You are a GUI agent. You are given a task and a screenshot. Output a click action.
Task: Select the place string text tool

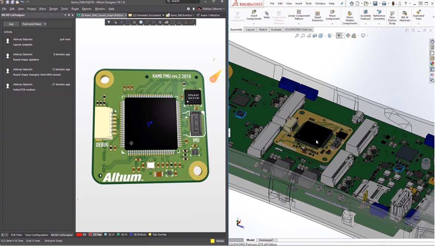click(186, 22)
